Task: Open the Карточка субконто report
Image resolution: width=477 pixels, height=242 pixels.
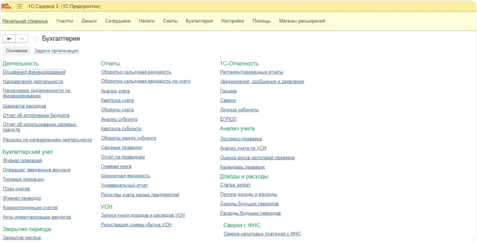Action: pos(121,129)
